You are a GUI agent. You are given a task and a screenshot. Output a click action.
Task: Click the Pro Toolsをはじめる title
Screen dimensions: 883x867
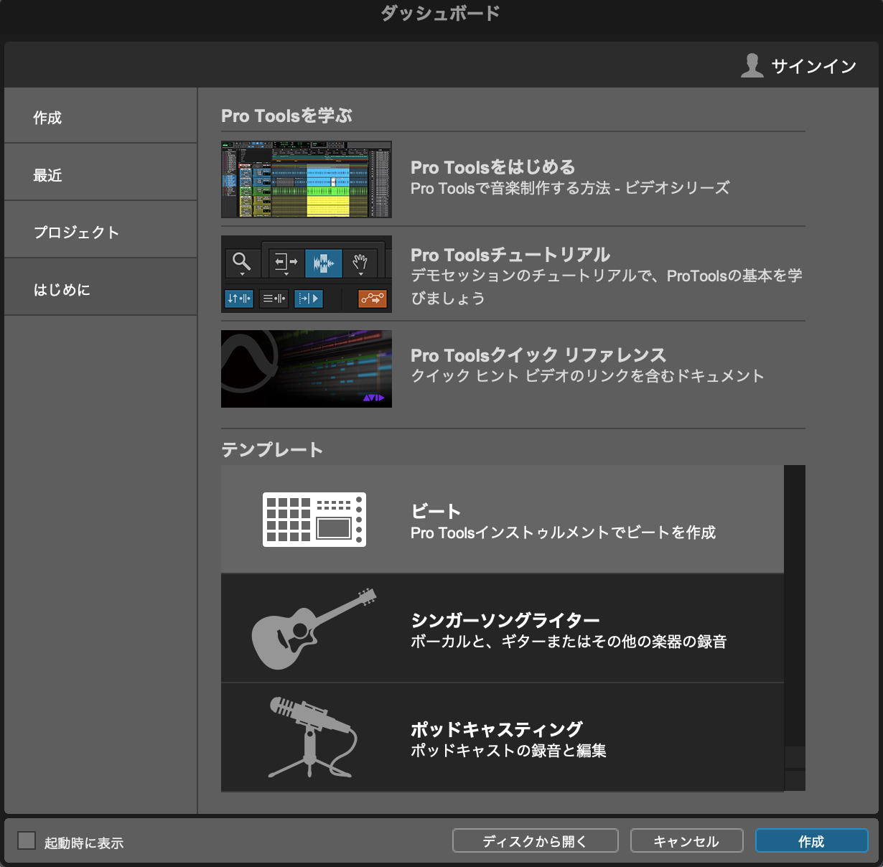(x=492, y=167)
